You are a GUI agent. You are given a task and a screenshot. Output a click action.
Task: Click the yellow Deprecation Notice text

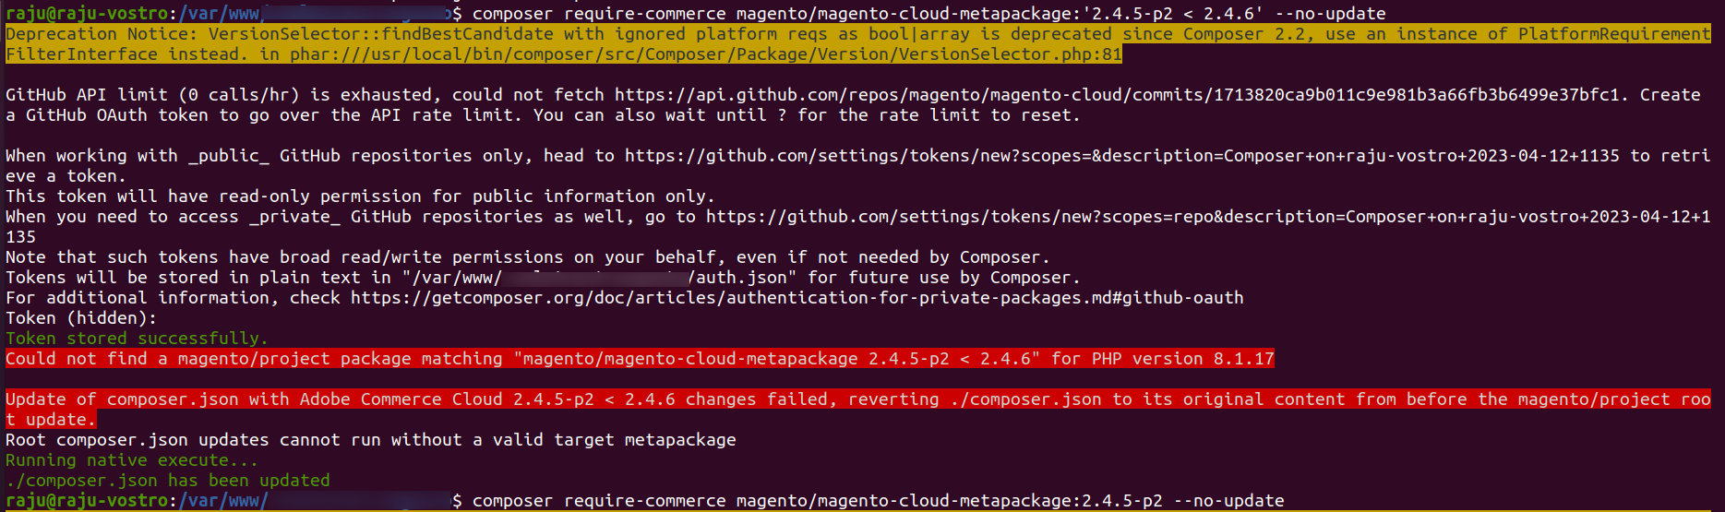(61, 34)
